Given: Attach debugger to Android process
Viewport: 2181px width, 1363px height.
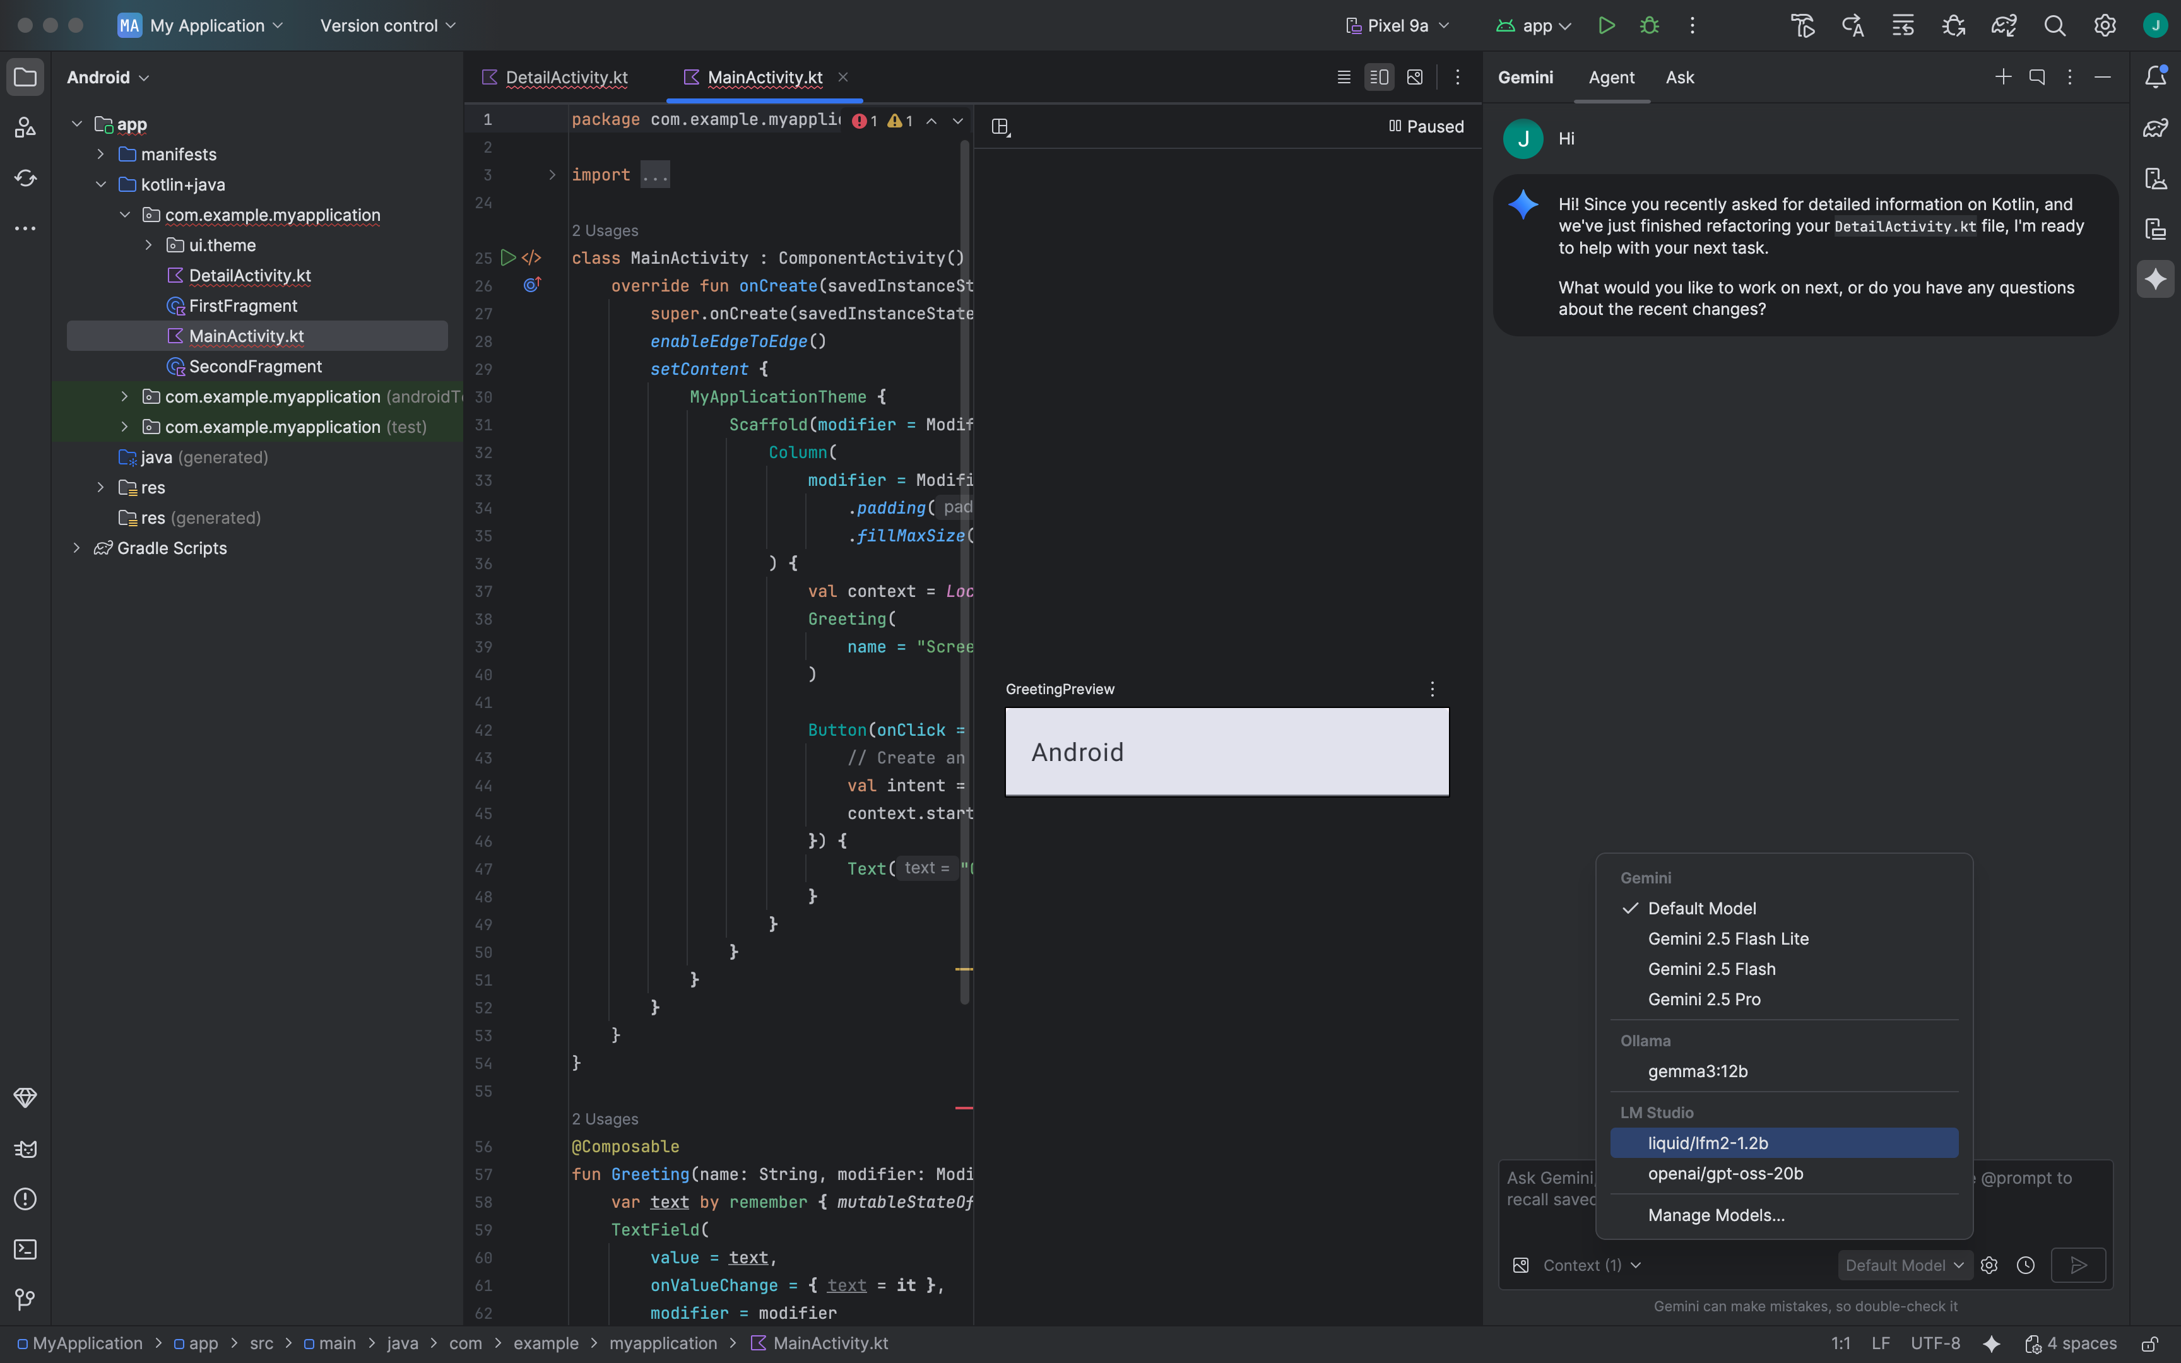Looking at the screenshot, I should [x=1954, y=25].
